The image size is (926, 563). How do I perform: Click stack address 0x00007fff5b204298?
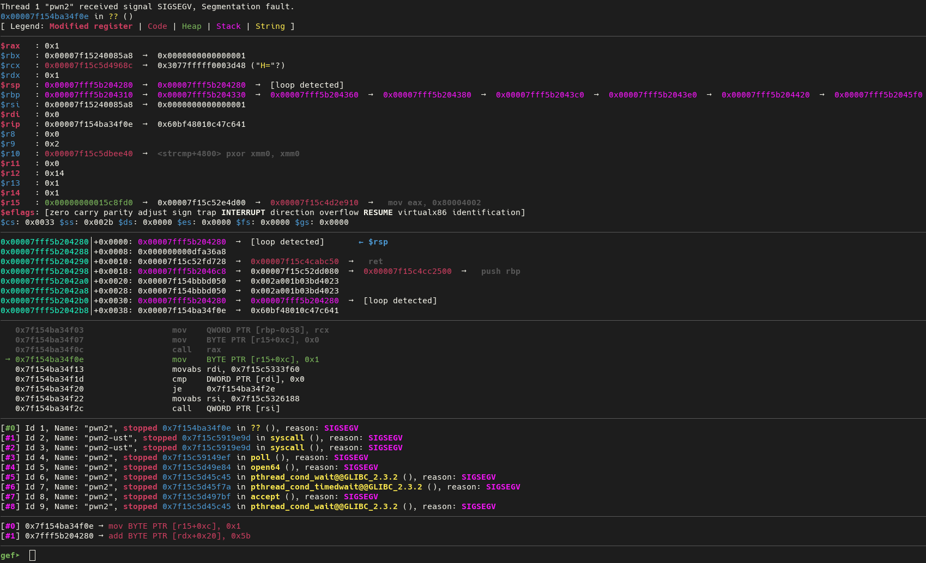44,271
